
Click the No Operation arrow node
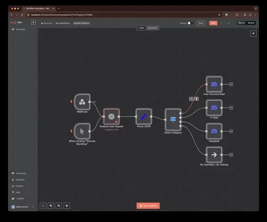click(x=214, y=155)
